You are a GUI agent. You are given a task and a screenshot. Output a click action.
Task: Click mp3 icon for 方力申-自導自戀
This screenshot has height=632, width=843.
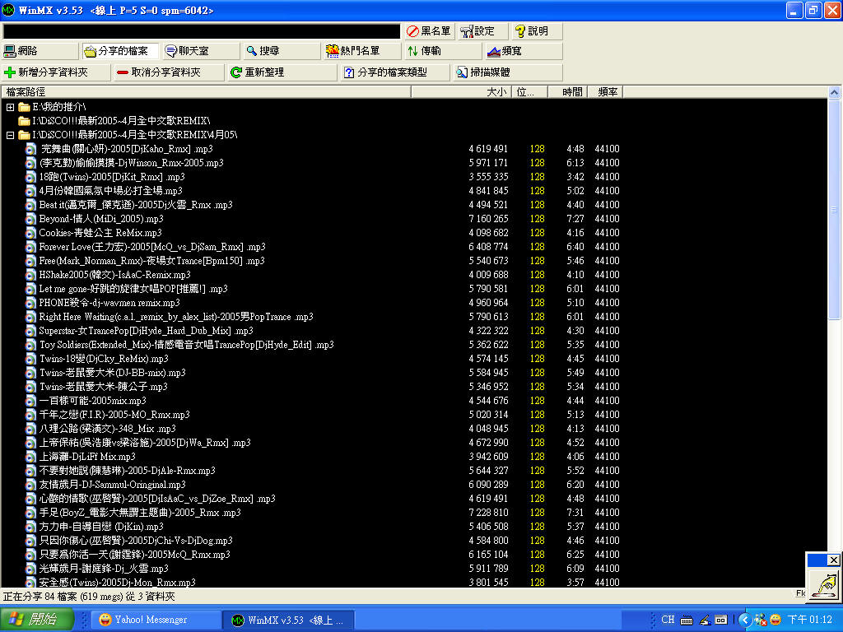tap(31, 526)
